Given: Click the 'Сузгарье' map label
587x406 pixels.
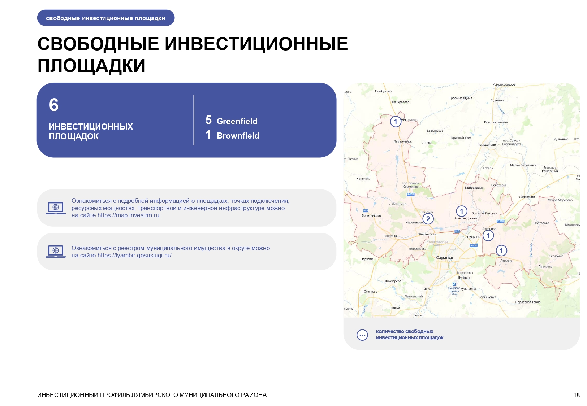Looking at the screenshot, I should click(371, 292).
